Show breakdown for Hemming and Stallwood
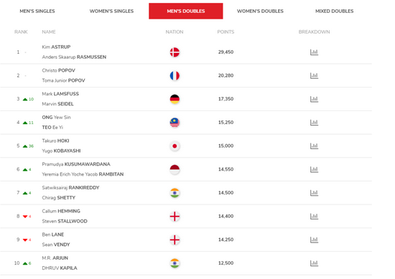Viewport: 395px width, 279px height. click(314, 216)
